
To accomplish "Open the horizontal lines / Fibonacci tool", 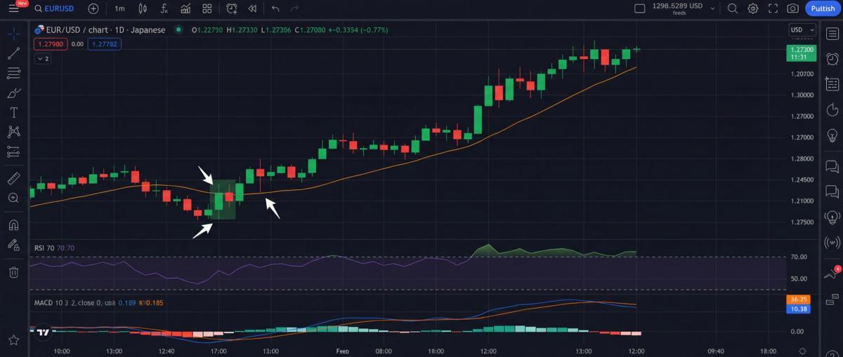I will [13, 73].
